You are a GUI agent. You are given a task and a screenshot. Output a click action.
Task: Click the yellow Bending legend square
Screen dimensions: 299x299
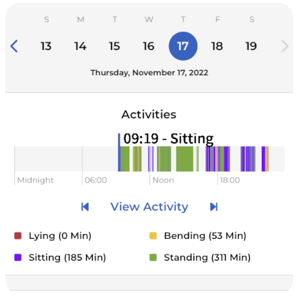[x=153, y=236]
